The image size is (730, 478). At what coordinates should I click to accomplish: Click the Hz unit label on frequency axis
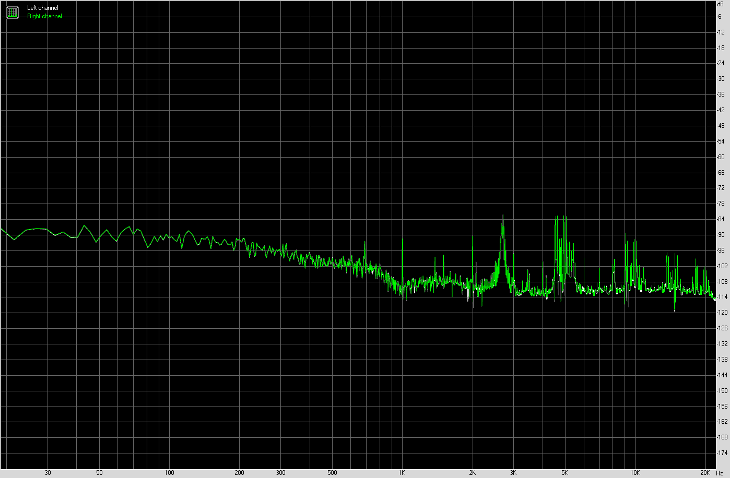pos(720,473)
